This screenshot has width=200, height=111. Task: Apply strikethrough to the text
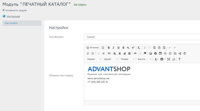pos(123,48)
